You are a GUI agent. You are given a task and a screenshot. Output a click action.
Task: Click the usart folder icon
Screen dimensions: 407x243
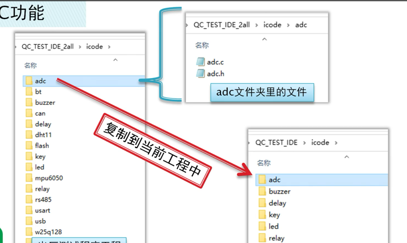(x=29, y=210)
